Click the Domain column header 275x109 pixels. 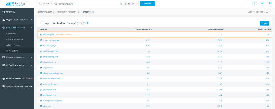[44, 30]
